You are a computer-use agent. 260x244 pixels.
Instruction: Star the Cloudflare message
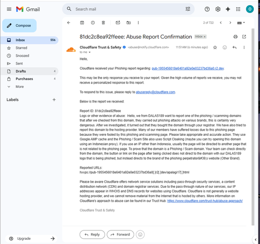tap(215, 47)
